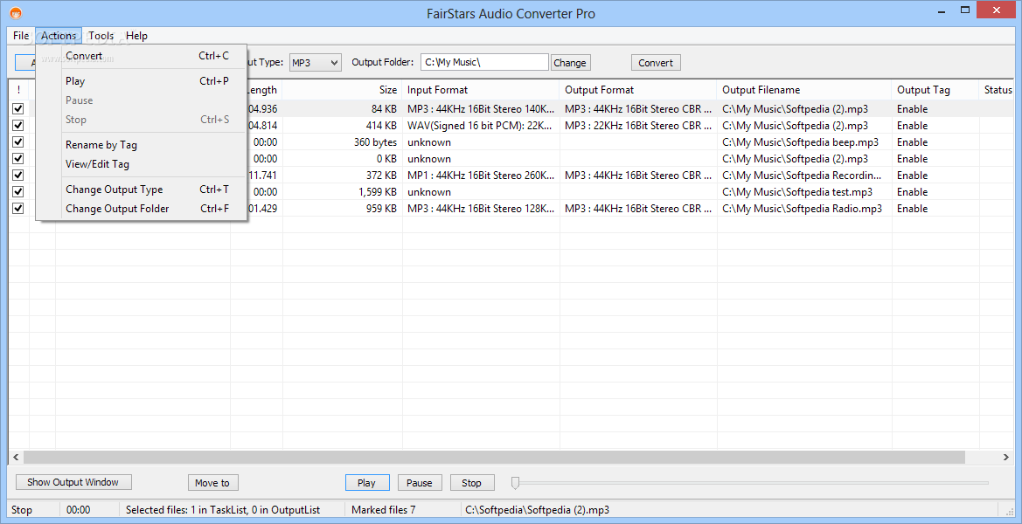
Task: Click the scrollbar left arrow
Action: 16,458
